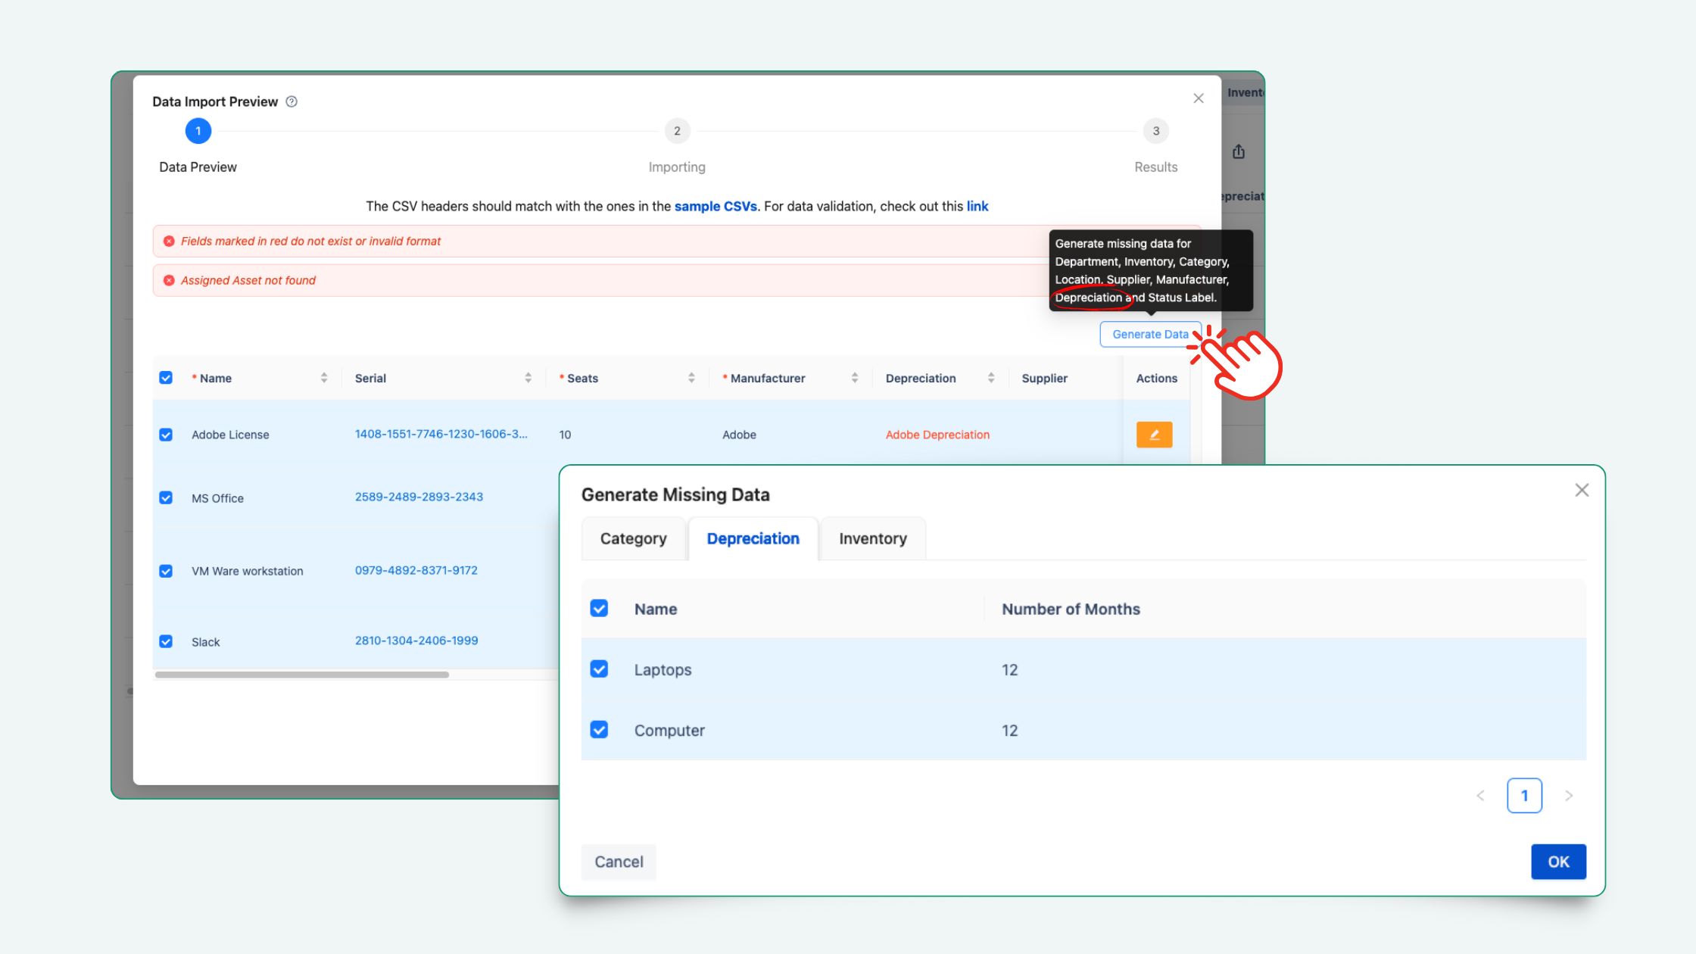Uncheck the Laptops depreciation checkbox

point(599,669)
